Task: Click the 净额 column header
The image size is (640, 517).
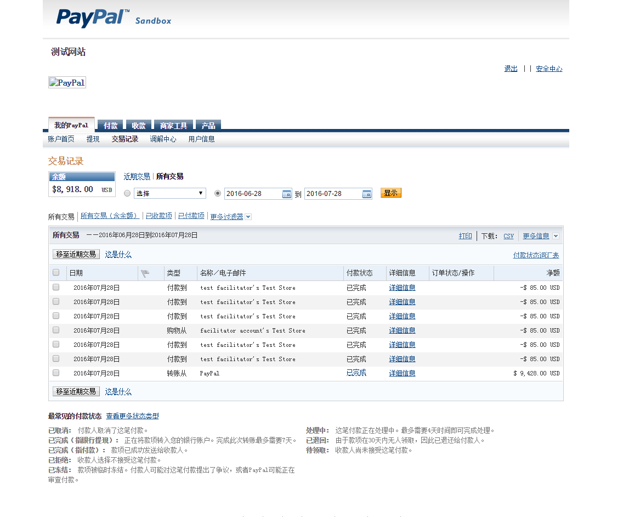Action: tap(553, 273)
